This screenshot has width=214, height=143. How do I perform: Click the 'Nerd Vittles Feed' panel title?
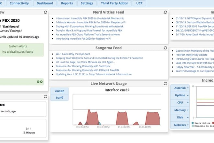[109, 12]
